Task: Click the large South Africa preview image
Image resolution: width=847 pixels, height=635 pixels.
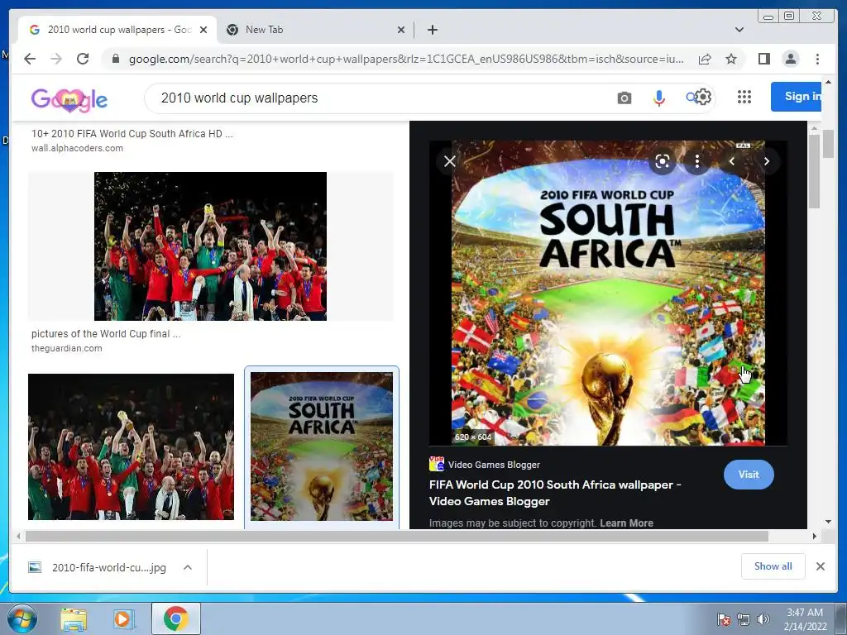Action: click(x=608, y=293)
